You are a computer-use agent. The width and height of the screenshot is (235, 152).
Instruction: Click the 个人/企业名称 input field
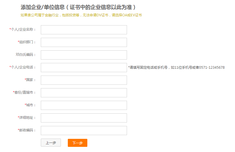click(x=84, y=30)
